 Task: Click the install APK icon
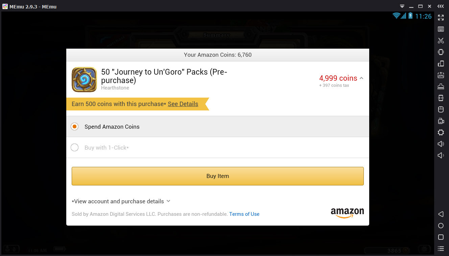tap(441, 75)
